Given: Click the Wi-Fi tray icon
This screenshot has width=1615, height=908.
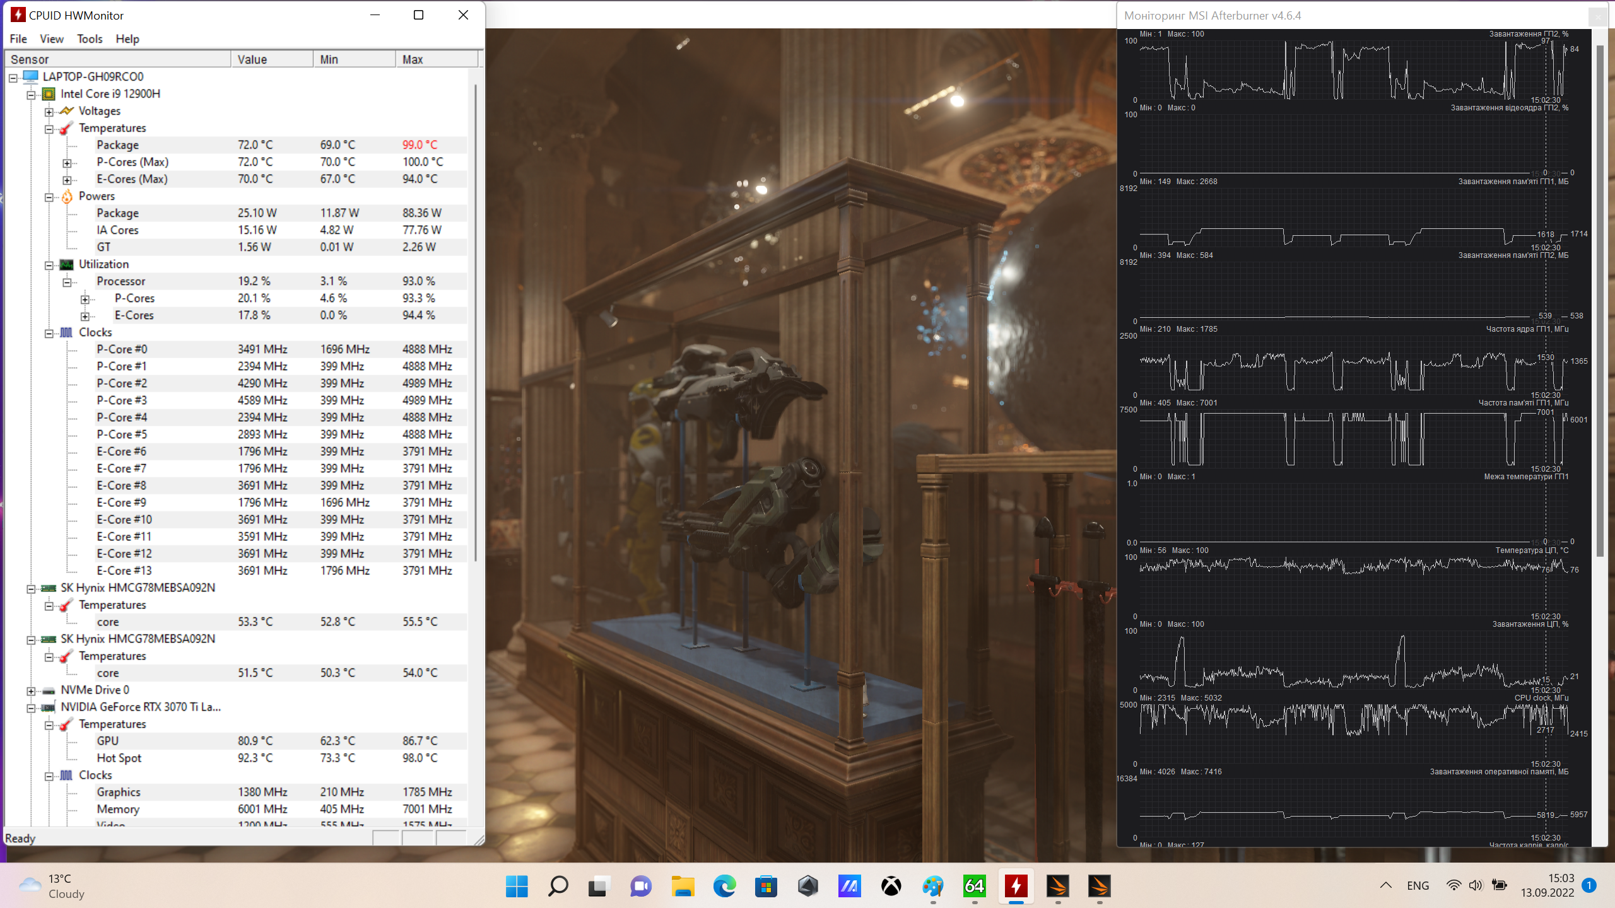Looking at the screenshot, I should [x=1453, y=885].
